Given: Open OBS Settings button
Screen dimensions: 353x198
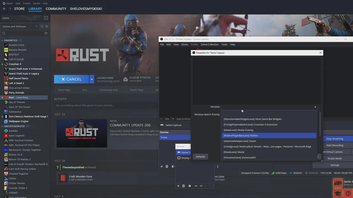Looking at the screenshot, I should pyautogui.click(x=335, y=165).
